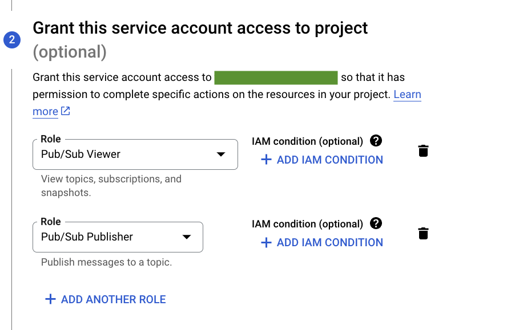Viewport: 523px width, 330px height.
Task: Click the external link icon after 'more'
Action: pyautogui.click(x=66, y=111)
